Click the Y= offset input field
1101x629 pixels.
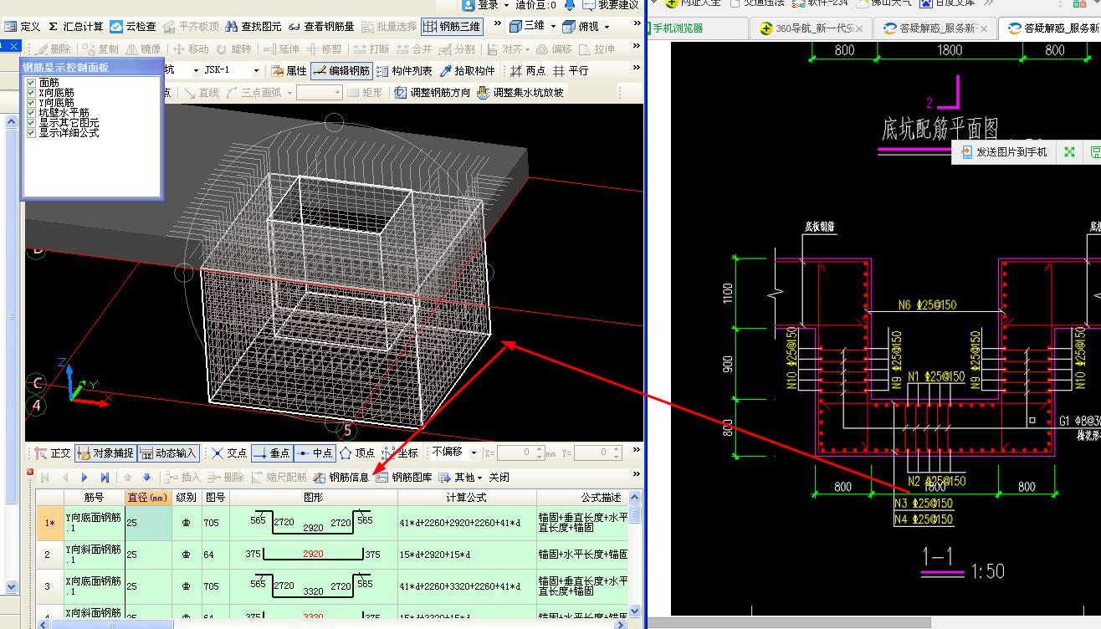click(597, 453)
